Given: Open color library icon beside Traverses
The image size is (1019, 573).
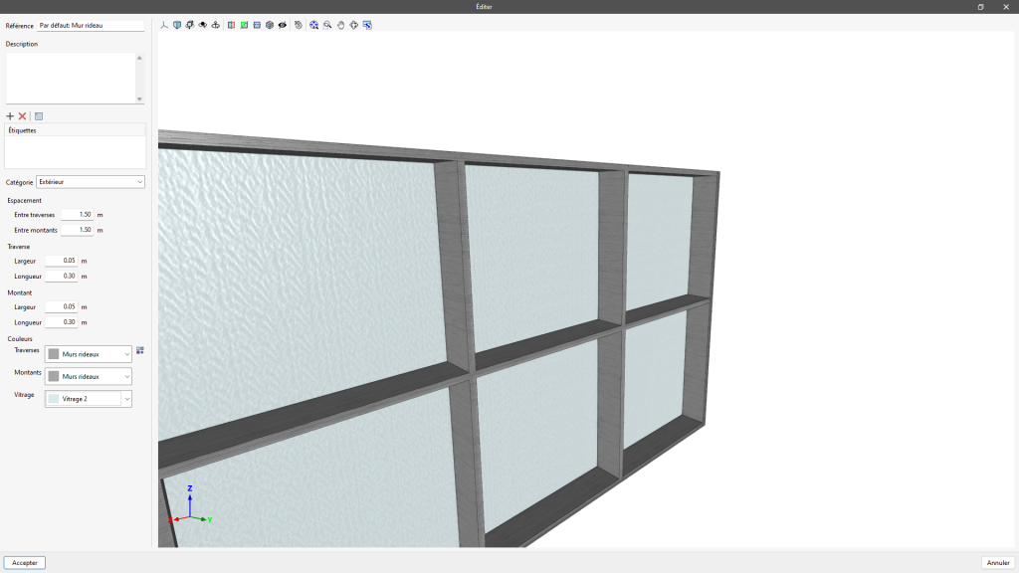Looking at the screenshot, I should 139,351.
